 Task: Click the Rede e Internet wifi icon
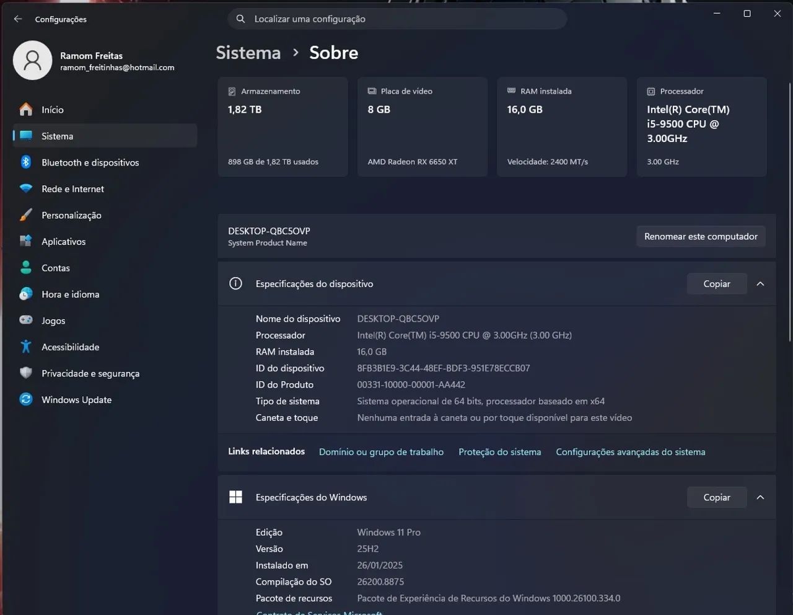click(26, 188)
